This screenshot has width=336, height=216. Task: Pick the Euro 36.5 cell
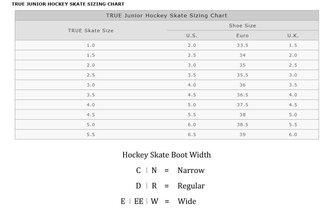click(x=242, y=95)
